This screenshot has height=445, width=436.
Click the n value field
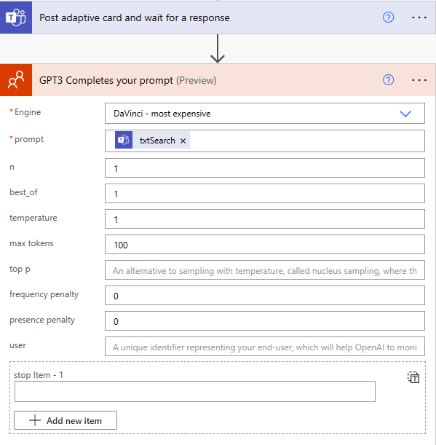coord(265,168)
